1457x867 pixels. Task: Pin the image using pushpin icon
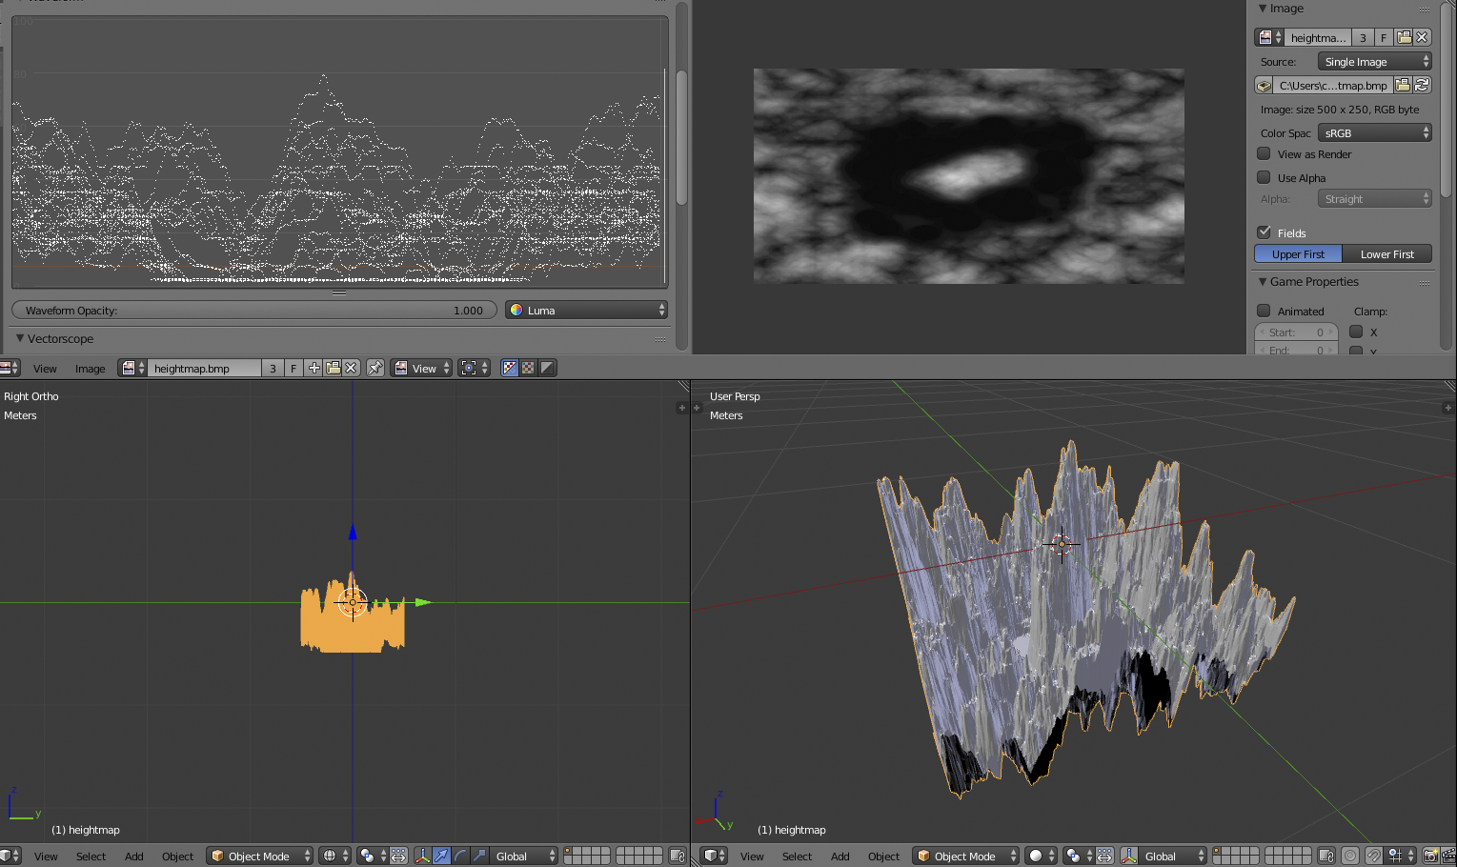375,368
